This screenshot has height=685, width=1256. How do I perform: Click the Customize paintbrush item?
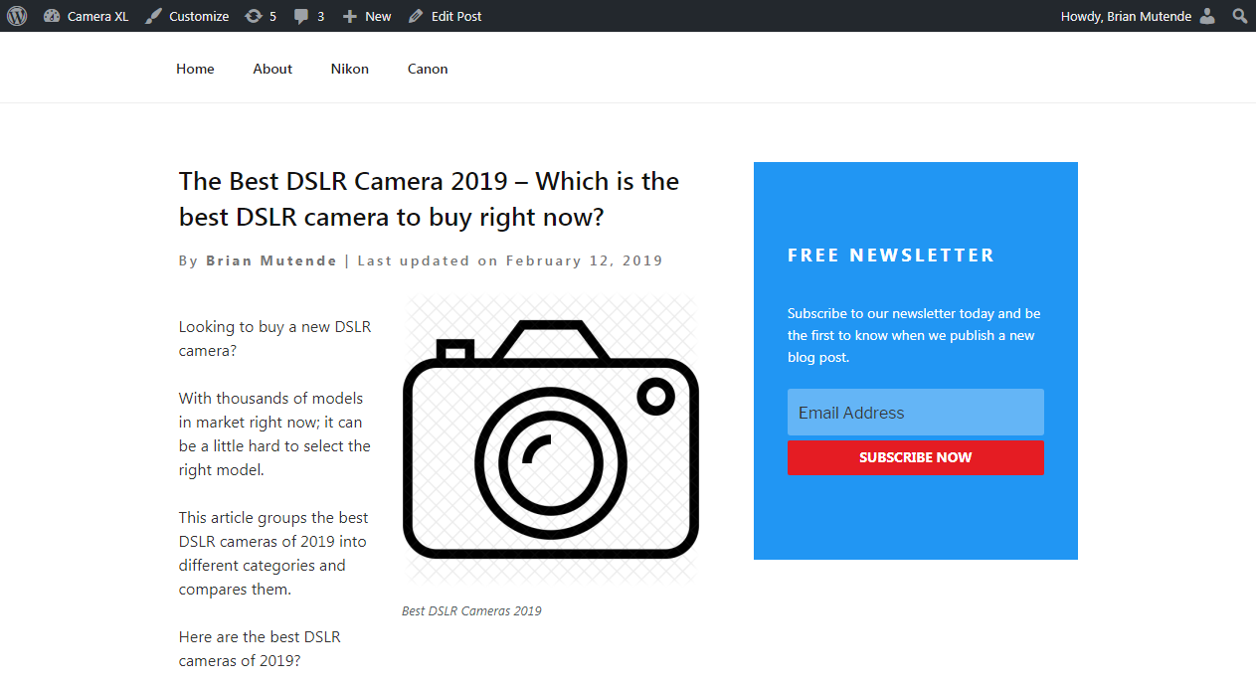pyautogui.click(x=187, y=16)
